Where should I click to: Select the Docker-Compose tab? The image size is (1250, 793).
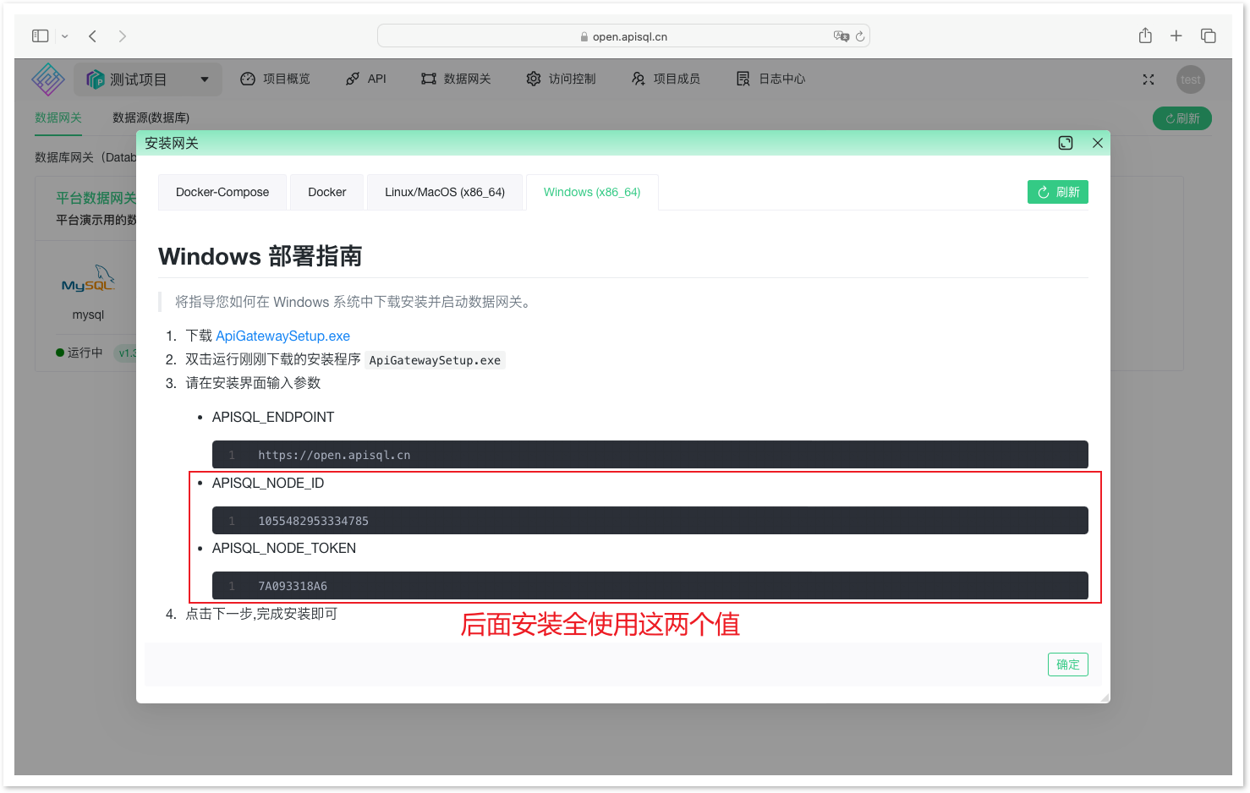(222, 192)
